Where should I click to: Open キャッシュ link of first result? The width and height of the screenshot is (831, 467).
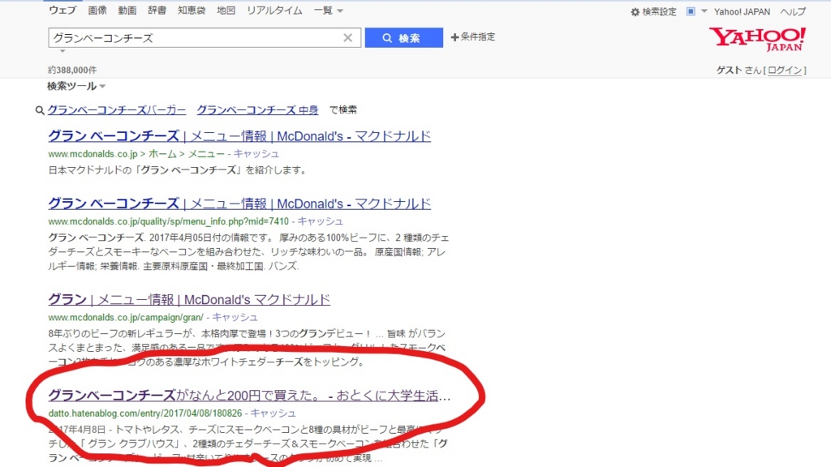[256, 153]
